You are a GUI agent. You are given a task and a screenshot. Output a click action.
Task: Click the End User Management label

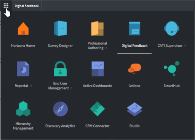click(59, 86)
